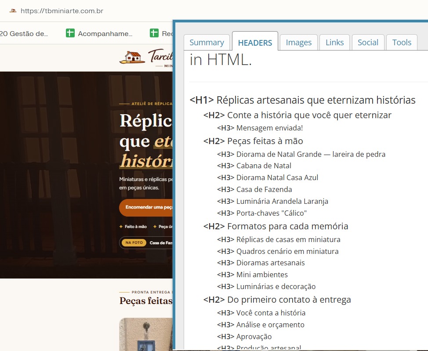Select the H1 Réplicas artesanais heading
The image size is (428, 351).
point(302,100)
